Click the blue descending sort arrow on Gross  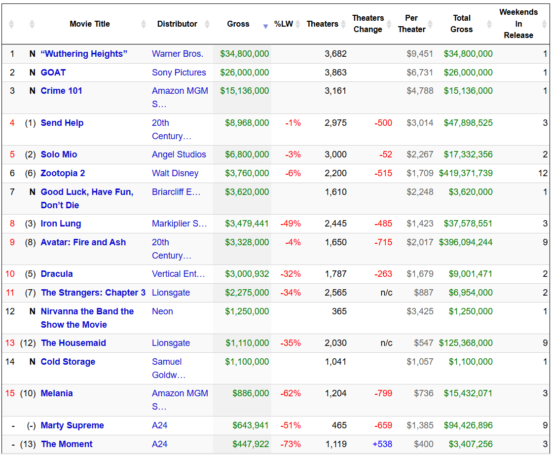coord(265,26)
